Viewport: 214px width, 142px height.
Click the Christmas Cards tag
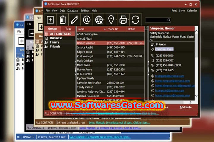[164, 49]
